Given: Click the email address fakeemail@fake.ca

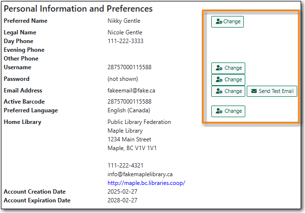Looking at the screenshot, I should (x=131, y=91).
